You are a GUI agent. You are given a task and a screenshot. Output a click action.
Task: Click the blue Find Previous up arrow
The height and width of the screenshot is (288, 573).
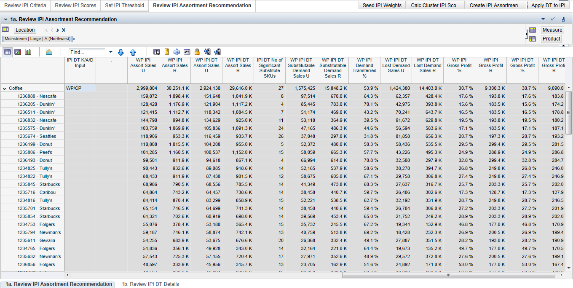click(133, 52)
